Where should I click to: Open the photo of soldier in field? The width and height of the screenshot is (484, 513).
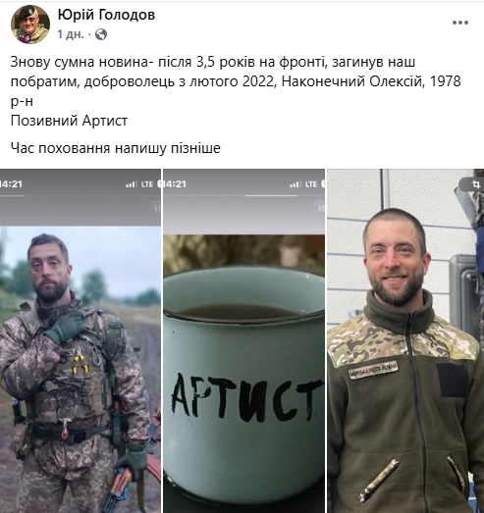pyautogui.click(x=81, y=340)
